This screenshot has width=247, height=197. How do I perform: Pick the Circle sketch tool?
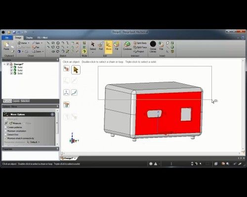point(58,43)
